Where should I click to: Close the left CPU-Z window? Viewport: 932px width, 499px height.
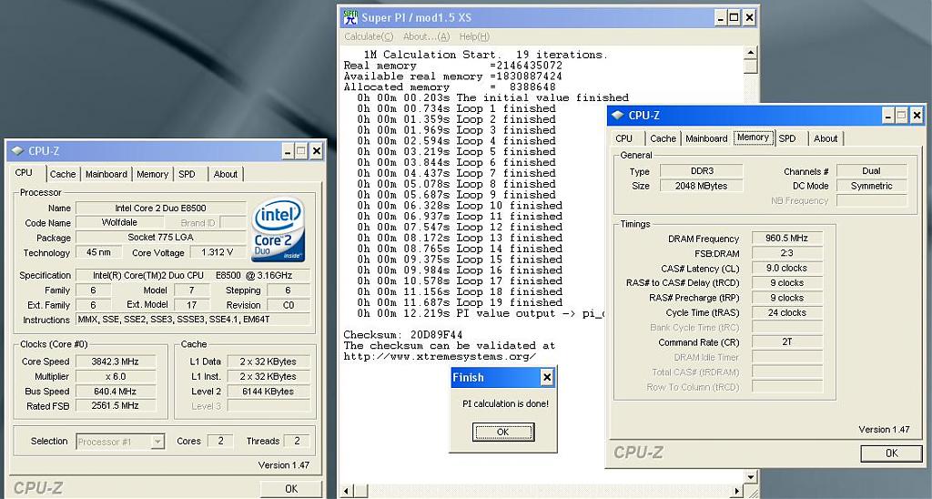[x=317, y=151]
